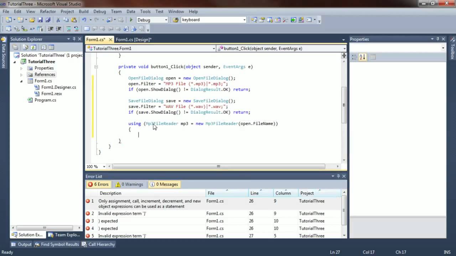Viewport: 456px width, 256px height.
Task: Comment out the selected lines icon
Action: click(x=68, y=29)
